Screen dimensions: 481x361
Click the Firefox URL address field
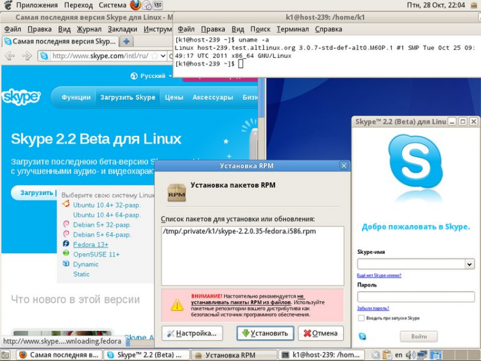101,56
